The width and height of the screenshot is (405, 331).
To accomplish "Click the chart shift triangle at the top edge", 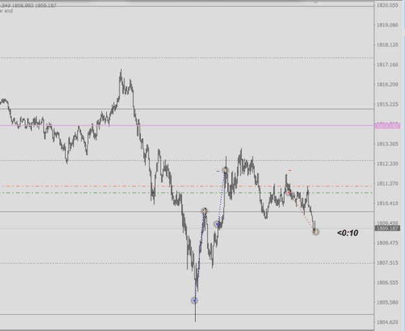I will pos(316,2).
